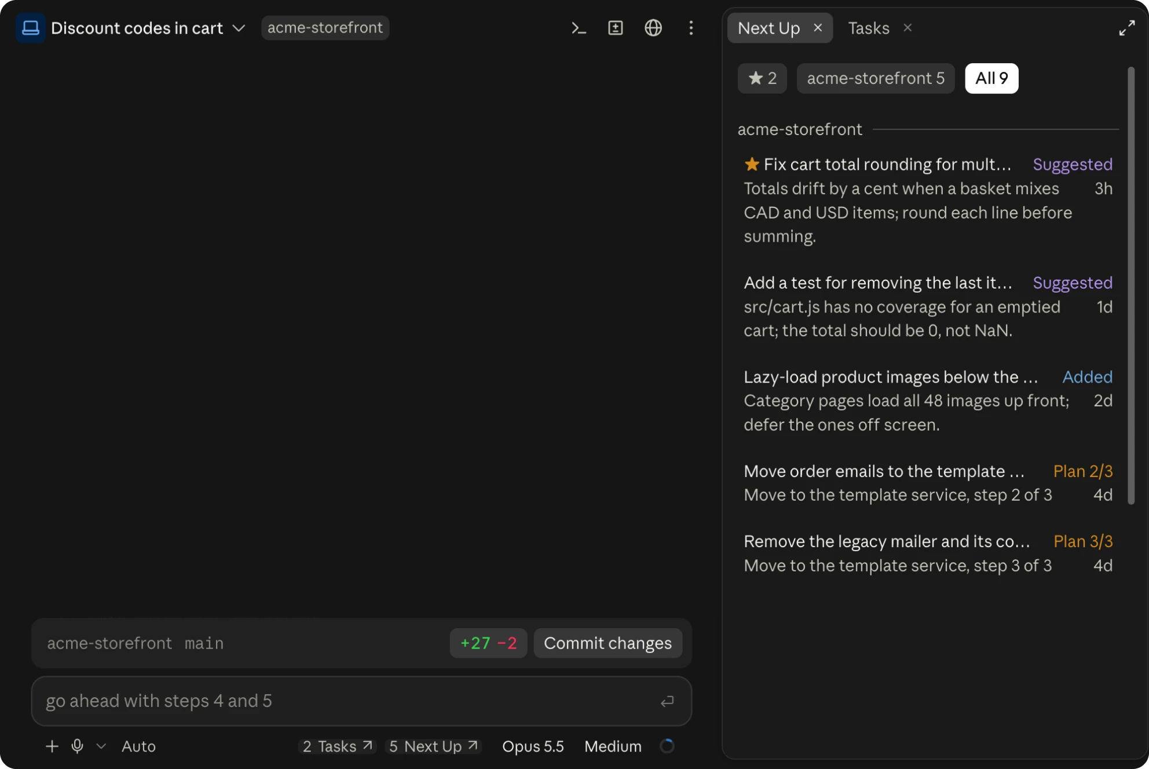Click Suggested label on cart rounding item

1072,164
